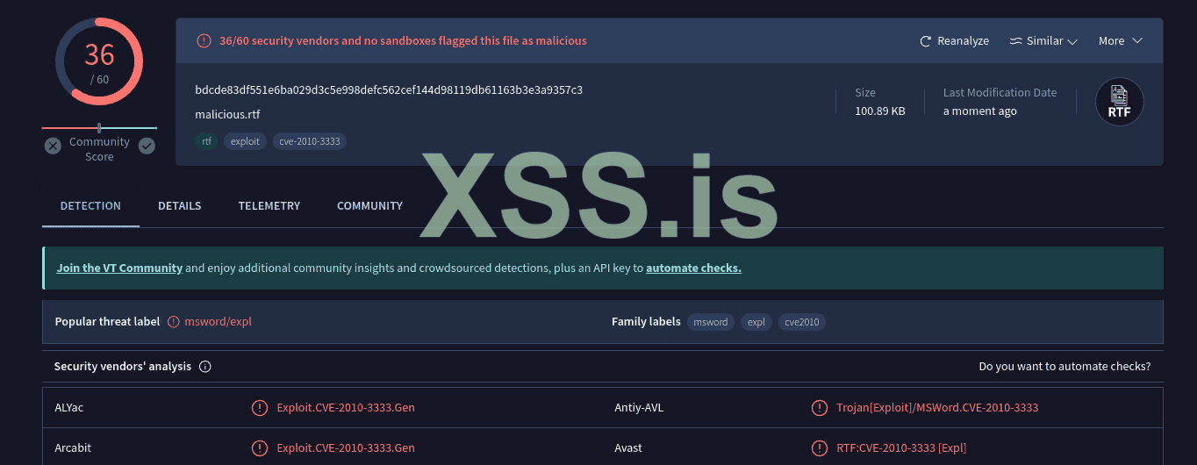
Task: Click the community score slider bar
Action: pyautogui.click(x=99, y=128)
